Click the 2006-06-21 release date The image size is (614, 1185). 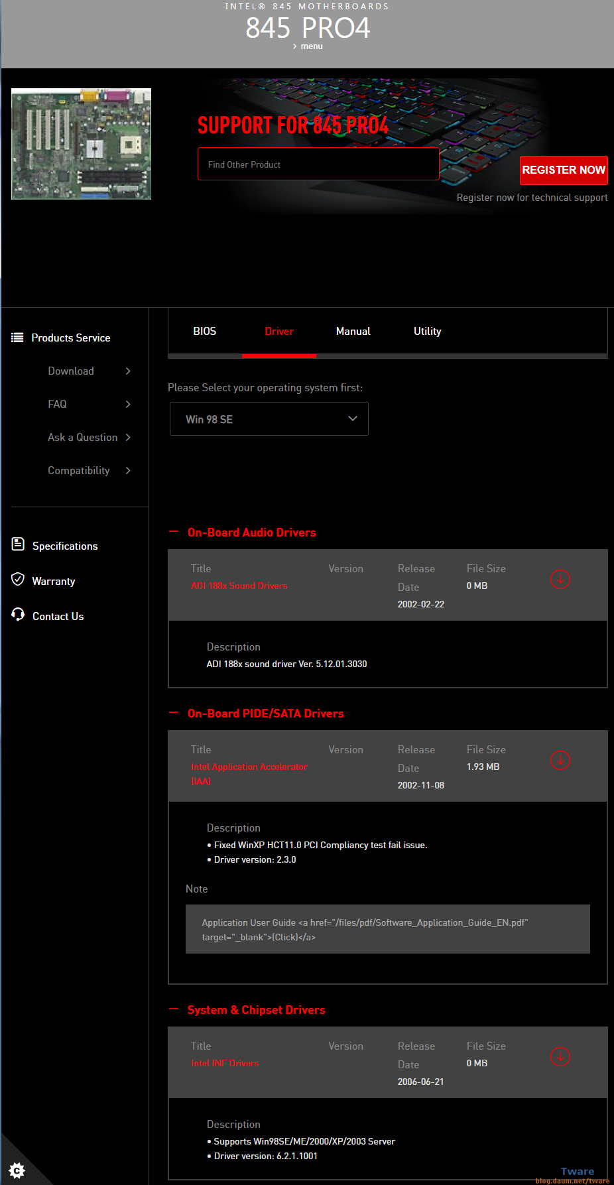click(421, 1082)
